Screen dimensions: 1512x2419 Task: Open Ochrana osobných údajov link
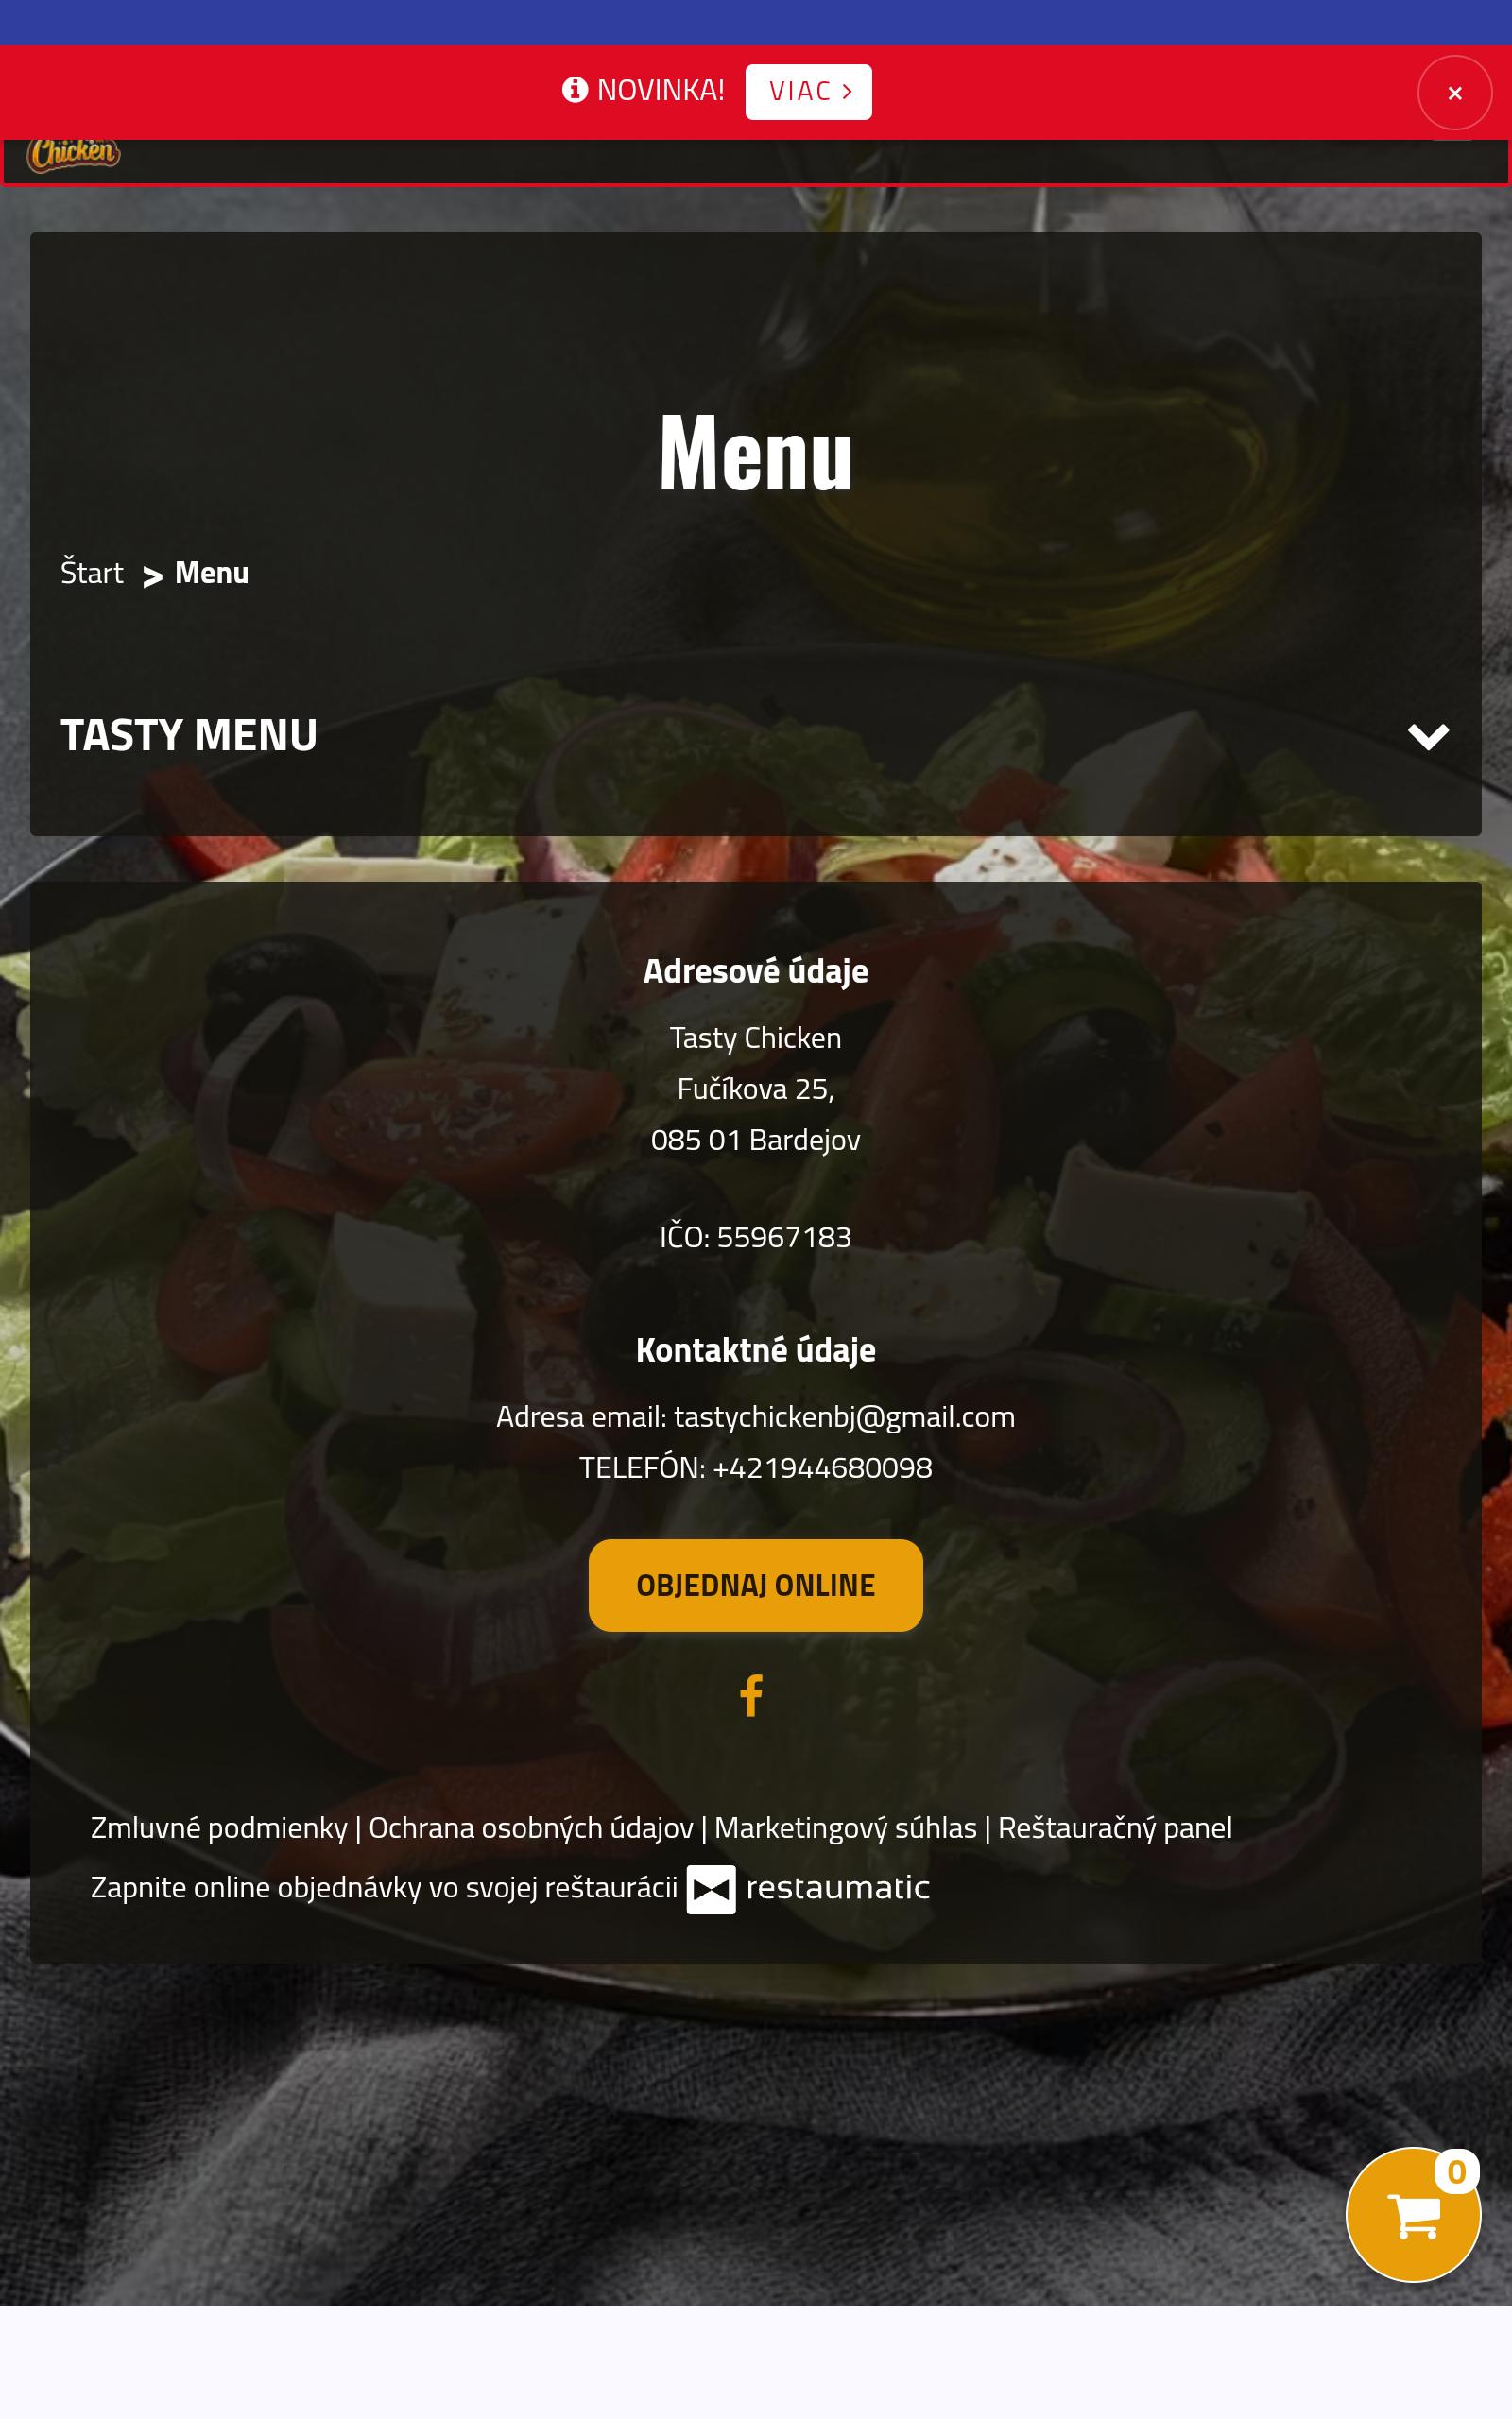531,1828
